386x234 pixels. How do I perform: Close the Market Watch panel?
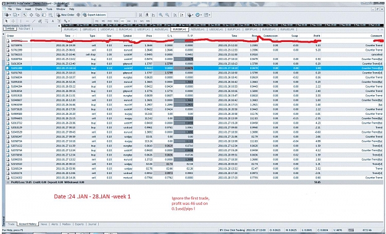point(59,26)
